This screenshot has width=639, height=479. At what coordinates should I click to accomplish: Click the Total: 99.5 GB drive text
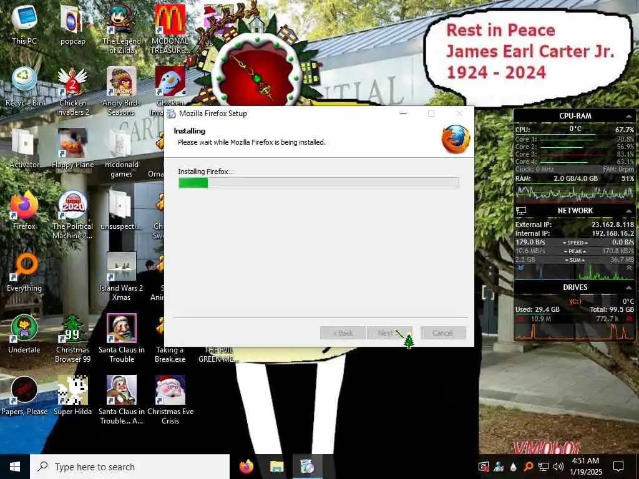point(612,309)
